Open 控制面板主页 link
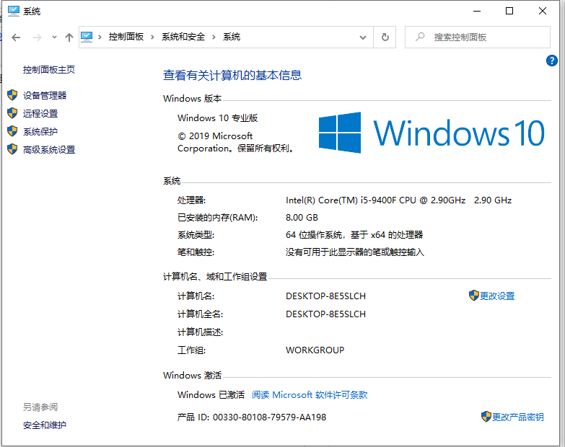The width and height of the screenshot is (565, 447). coord(49,69)
